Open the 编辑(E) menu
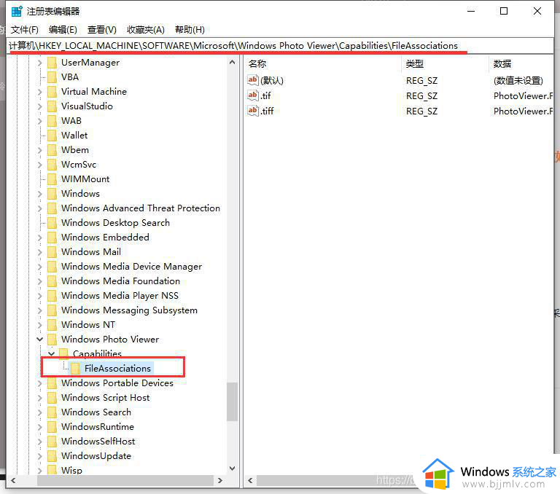Viewport: 560px width, 494px height. [x=63, y=30]
